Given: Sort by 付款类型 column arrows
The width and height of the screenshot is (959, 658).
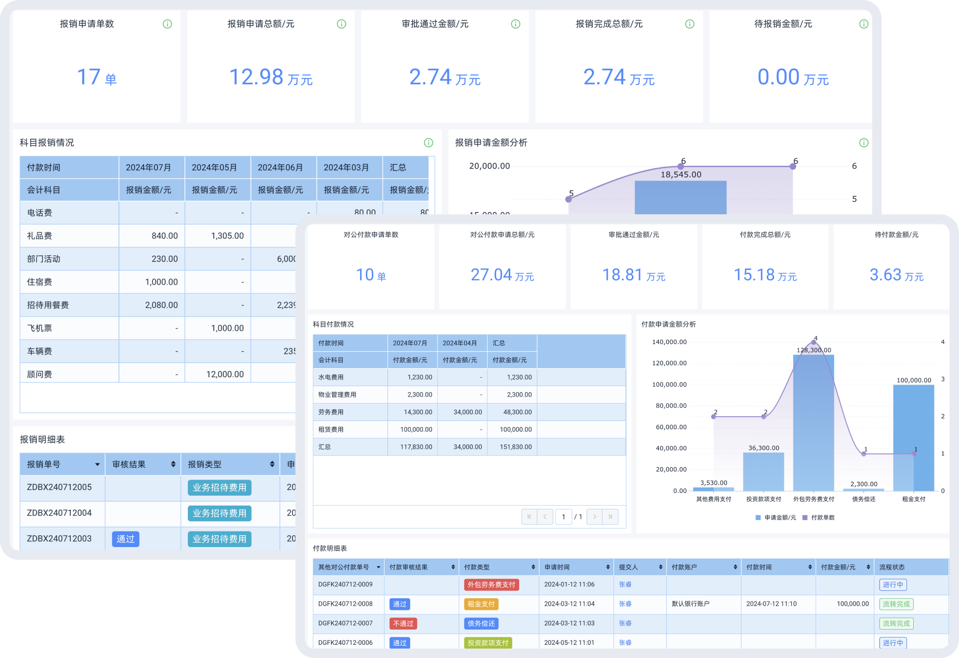Looking at the screenshot, I should [x=533, y=567].
